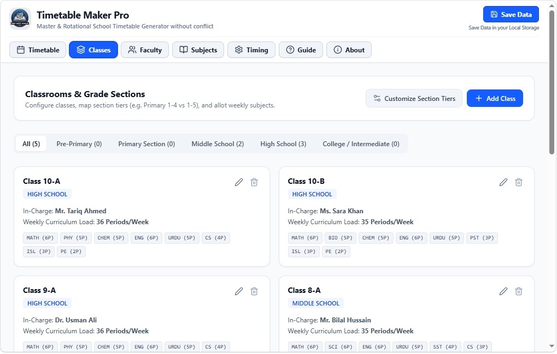Edit Class 8-A with pencil icon

click(503, 291)
